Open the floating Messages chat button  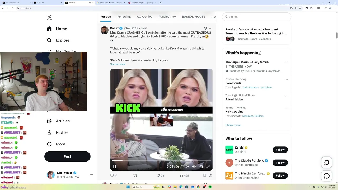click(x=327, y=176)
